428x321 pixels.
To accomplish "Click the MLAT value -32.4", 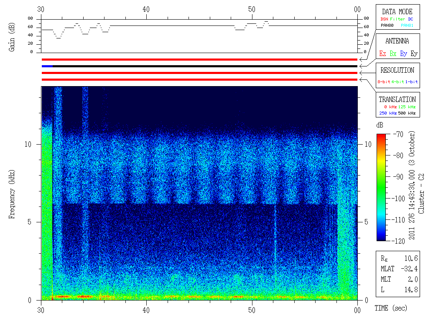I will point(410,269).
